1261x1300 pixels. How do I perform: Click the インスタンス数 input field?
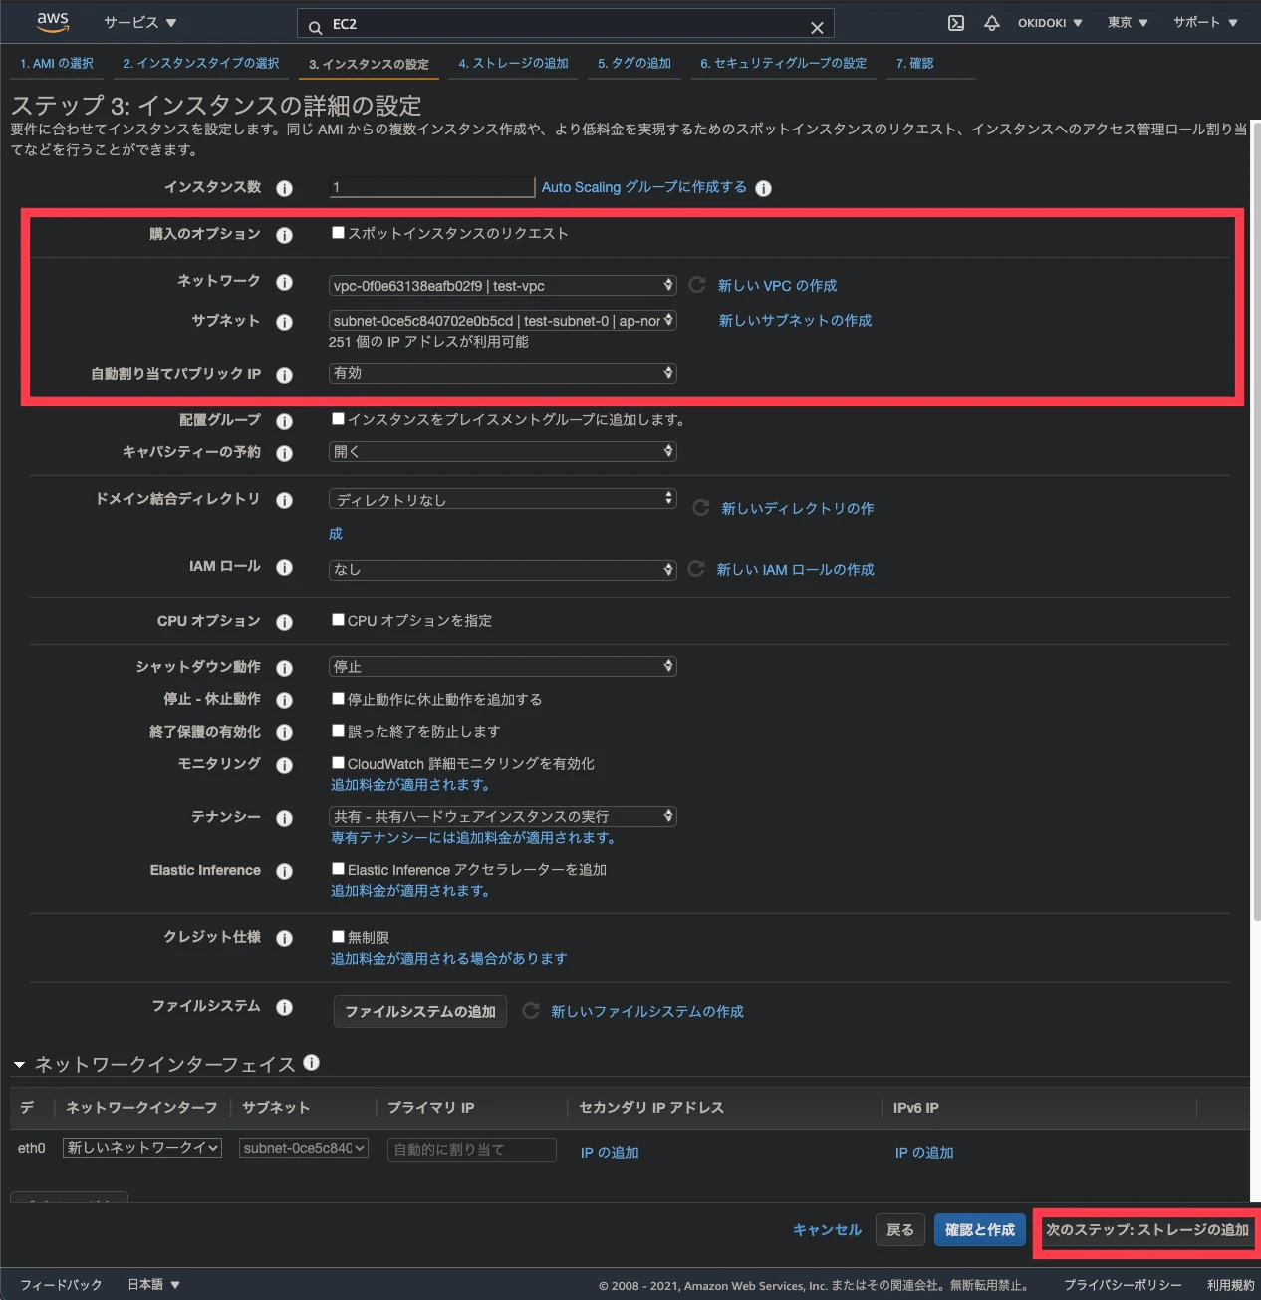click(x=432, y=187)
